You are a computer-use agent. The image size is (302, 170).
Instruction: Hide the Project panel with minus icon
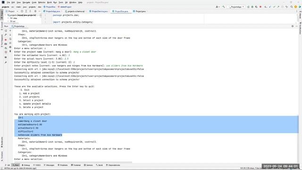(39, 11)
